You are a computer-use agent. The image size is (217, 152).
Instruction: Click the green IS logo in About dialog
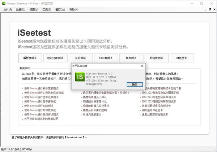pos(80,77)
